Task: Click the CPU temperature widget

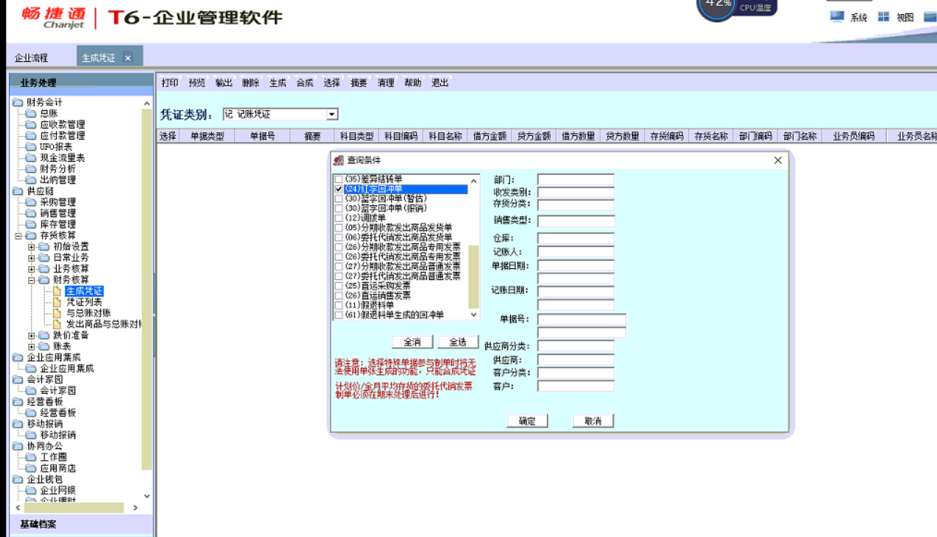Action: 737,7
